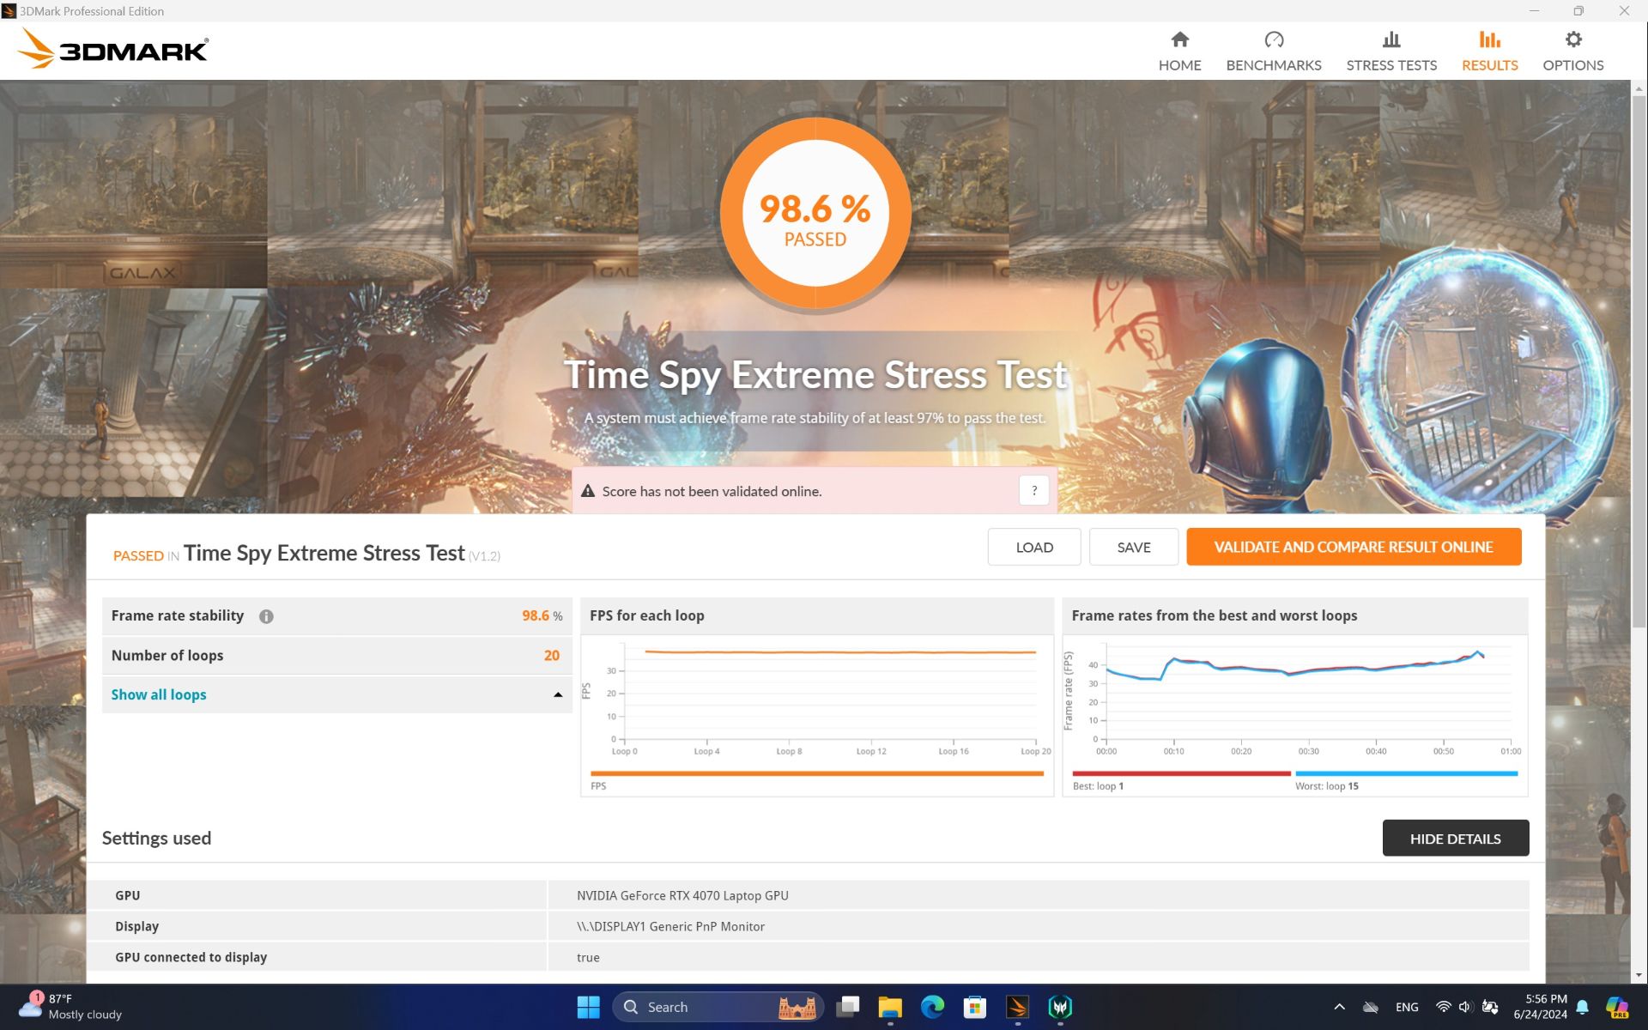Click the Frame rate stability value 98.6 %
Image resolution: width=1648 pixels, height=1030 pixels.
[x=542, y=615]
